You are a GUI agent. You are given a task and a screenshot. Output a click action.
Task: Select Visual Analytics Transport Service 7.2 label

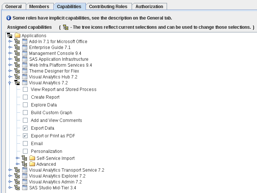(x=66, y=170)
